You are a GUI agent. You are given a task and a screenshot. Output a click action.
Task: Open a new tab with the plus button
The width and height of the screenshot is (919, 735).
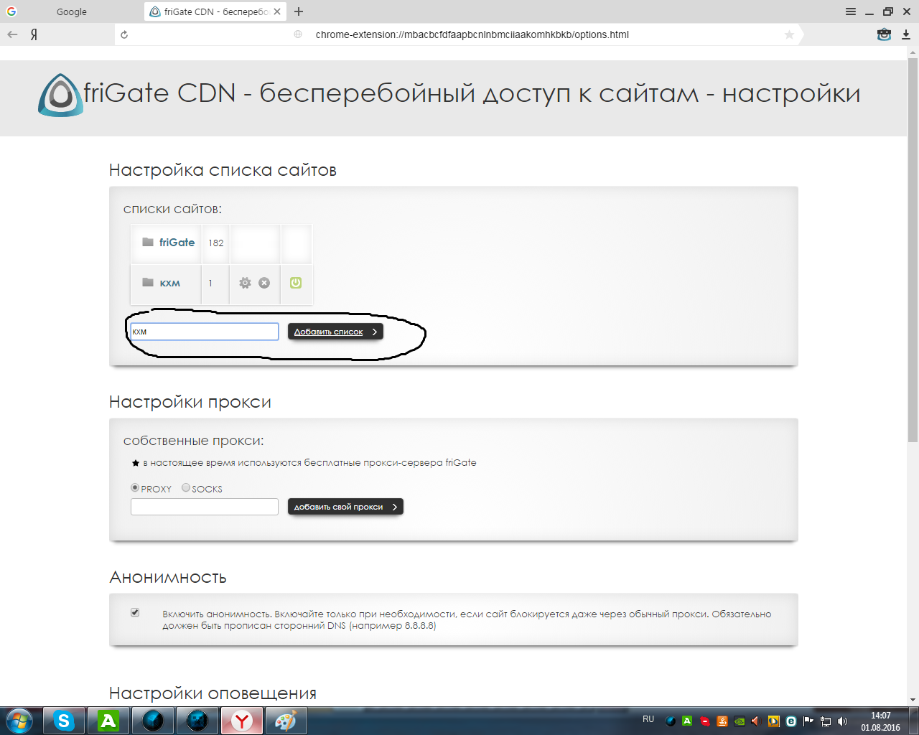(x=299, y=11)
